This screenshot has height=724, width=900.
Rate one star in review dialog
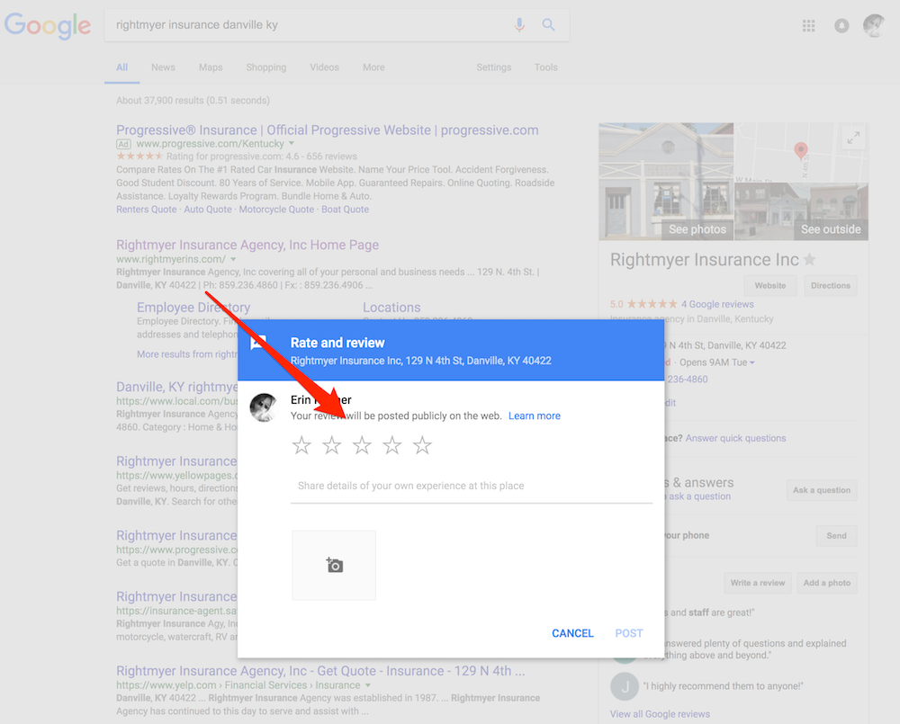[301, 445]
